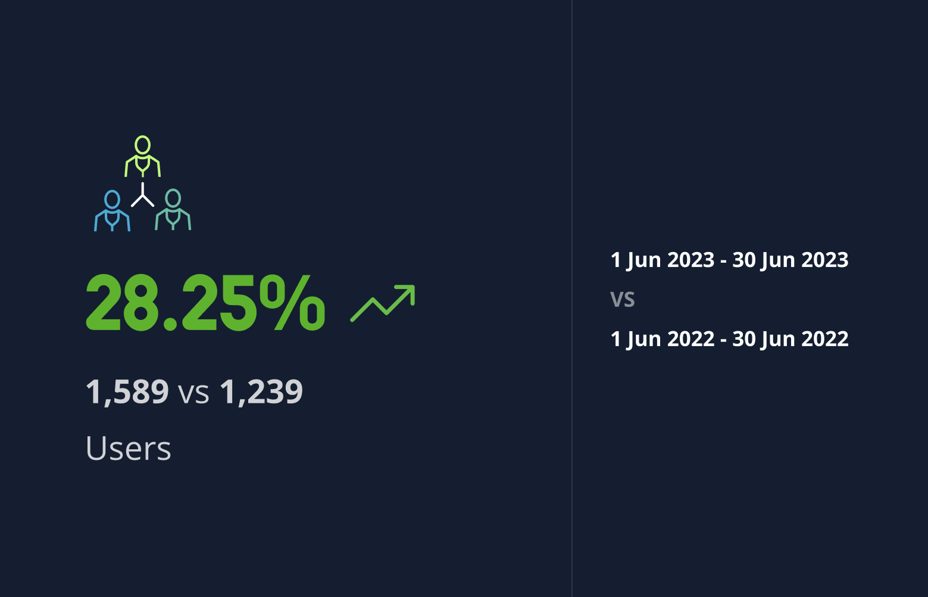Click the dash between the 2022 dates

click(x=723, y=340)
